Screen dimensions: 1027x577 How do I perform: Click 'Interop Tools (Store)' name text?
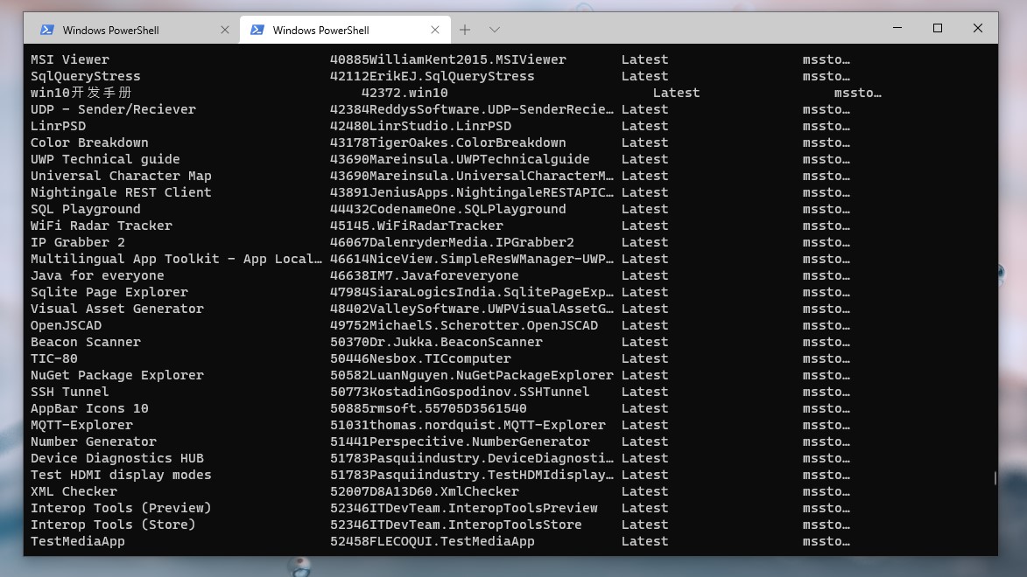click(x=113, y=525)
